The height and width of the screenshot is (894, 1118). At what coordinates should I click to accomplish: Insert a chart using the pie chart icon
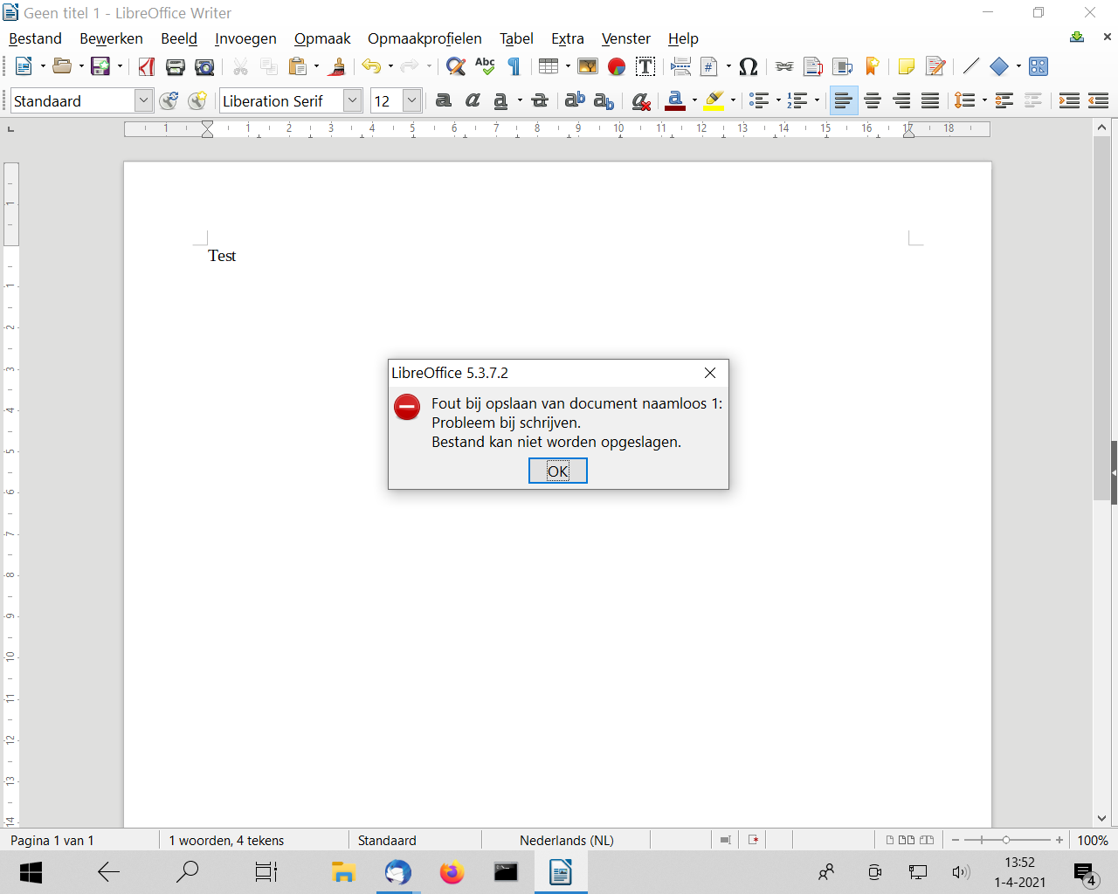617,66
